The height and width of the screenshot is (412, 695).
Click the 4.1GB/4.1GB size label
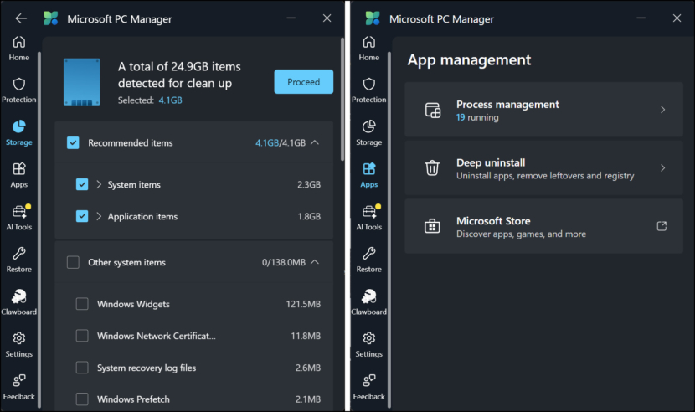click(x=281, y=143)
